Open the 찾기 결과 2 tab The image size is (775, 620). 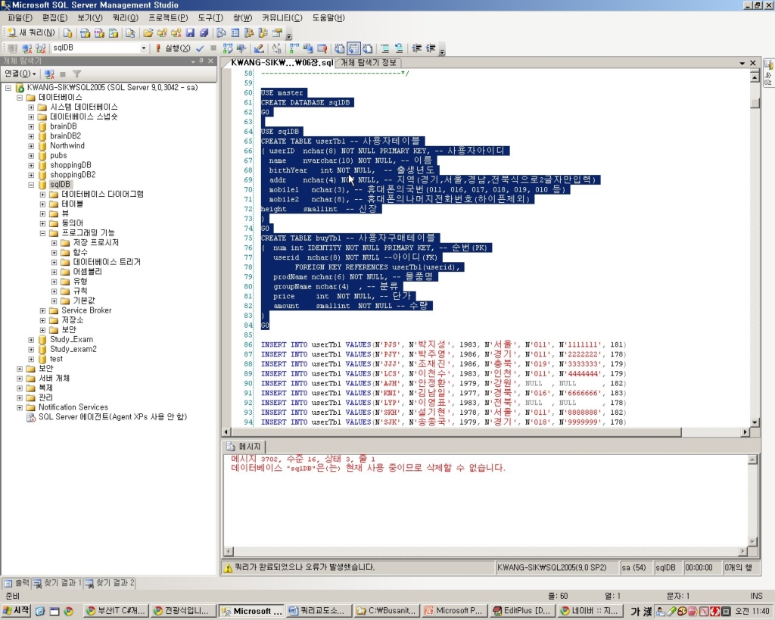tap(110, 583)
